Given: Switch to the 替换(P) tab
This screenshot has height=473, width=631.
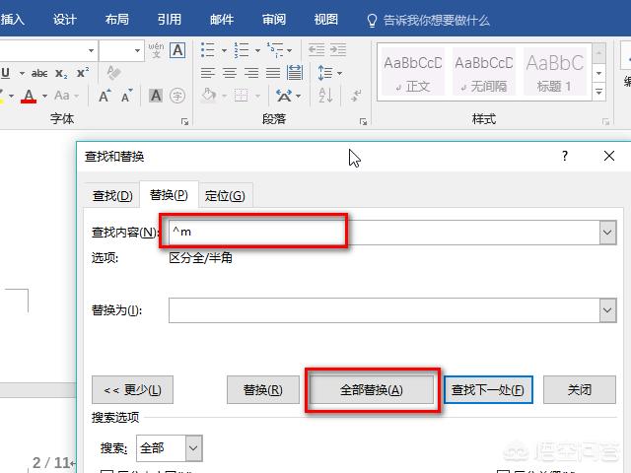Looking at the screenshot, I should click(169, 195).
